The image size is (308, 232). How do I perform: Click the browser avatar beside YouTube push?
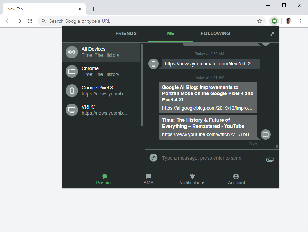click(x=266, y=134)
